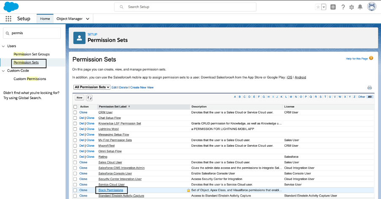Open the setup gear icon
The width and height of the screenshot is (381, 199).
point(351,7)
